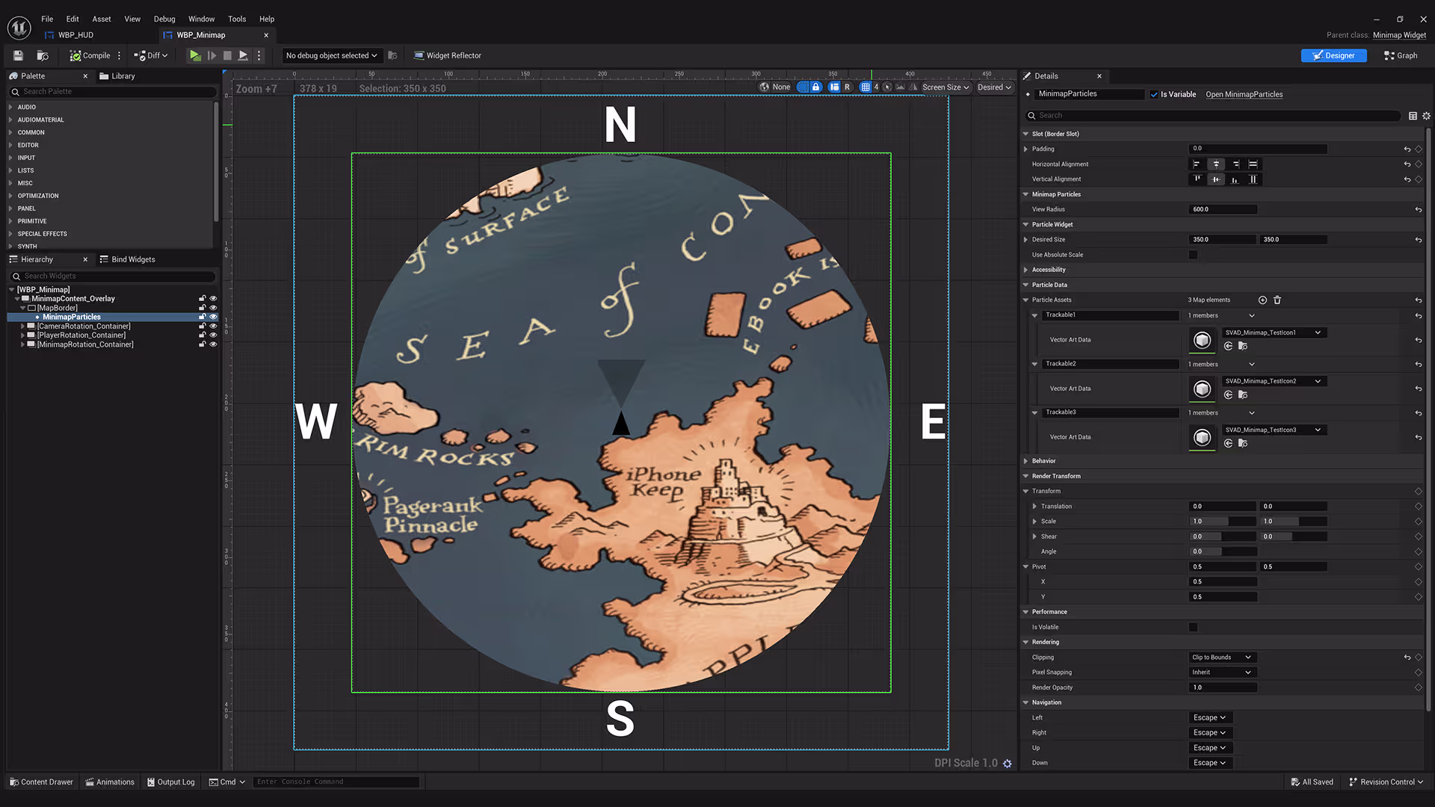Screen dimensions: 1435x807
Task: Expand the COMMON palette category
Action: (x=10, y=132)
